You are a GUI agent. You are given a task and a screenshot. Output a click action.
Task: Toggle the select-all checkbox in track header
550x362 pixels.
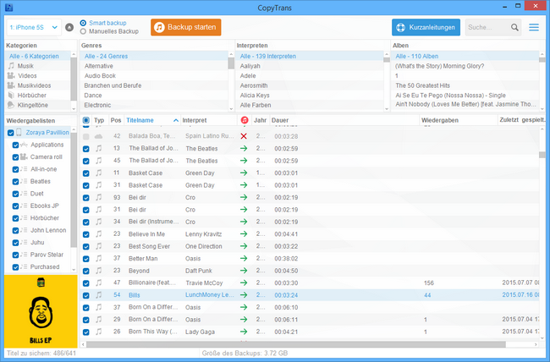(85, 120)
